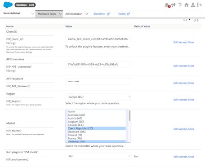Viewport: 205px width, 167px height.
Task: Click Edit Across Sites for TEST mode
Action: point(184,157)
